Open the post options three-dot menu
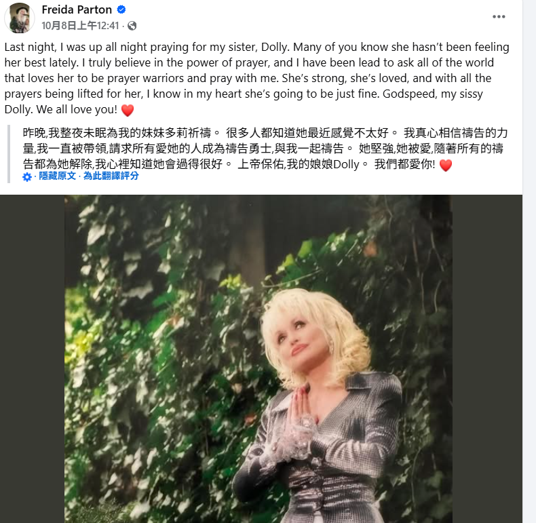The height and width of the screenshot is (523, 536). pyautogui.click(x=499, y=17)
